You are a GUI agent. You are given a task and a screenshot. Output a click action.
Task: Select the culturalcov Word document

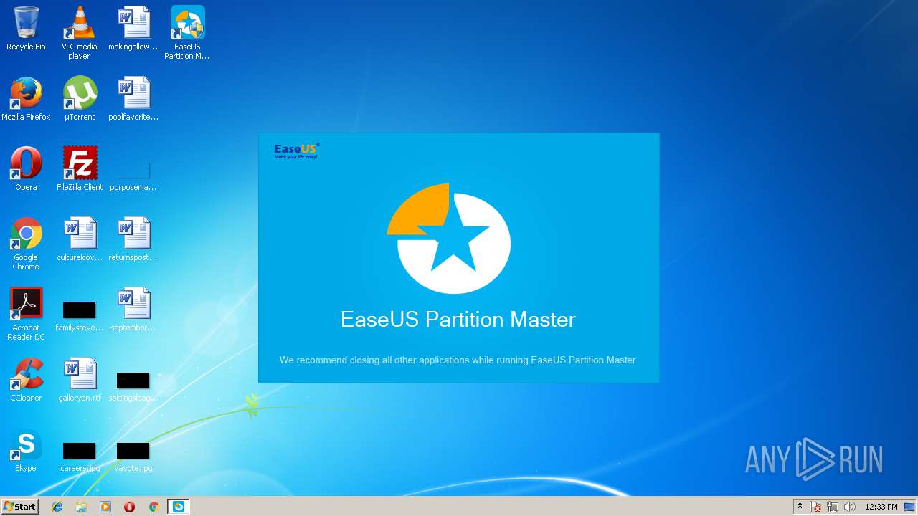(x=80, y=239)
